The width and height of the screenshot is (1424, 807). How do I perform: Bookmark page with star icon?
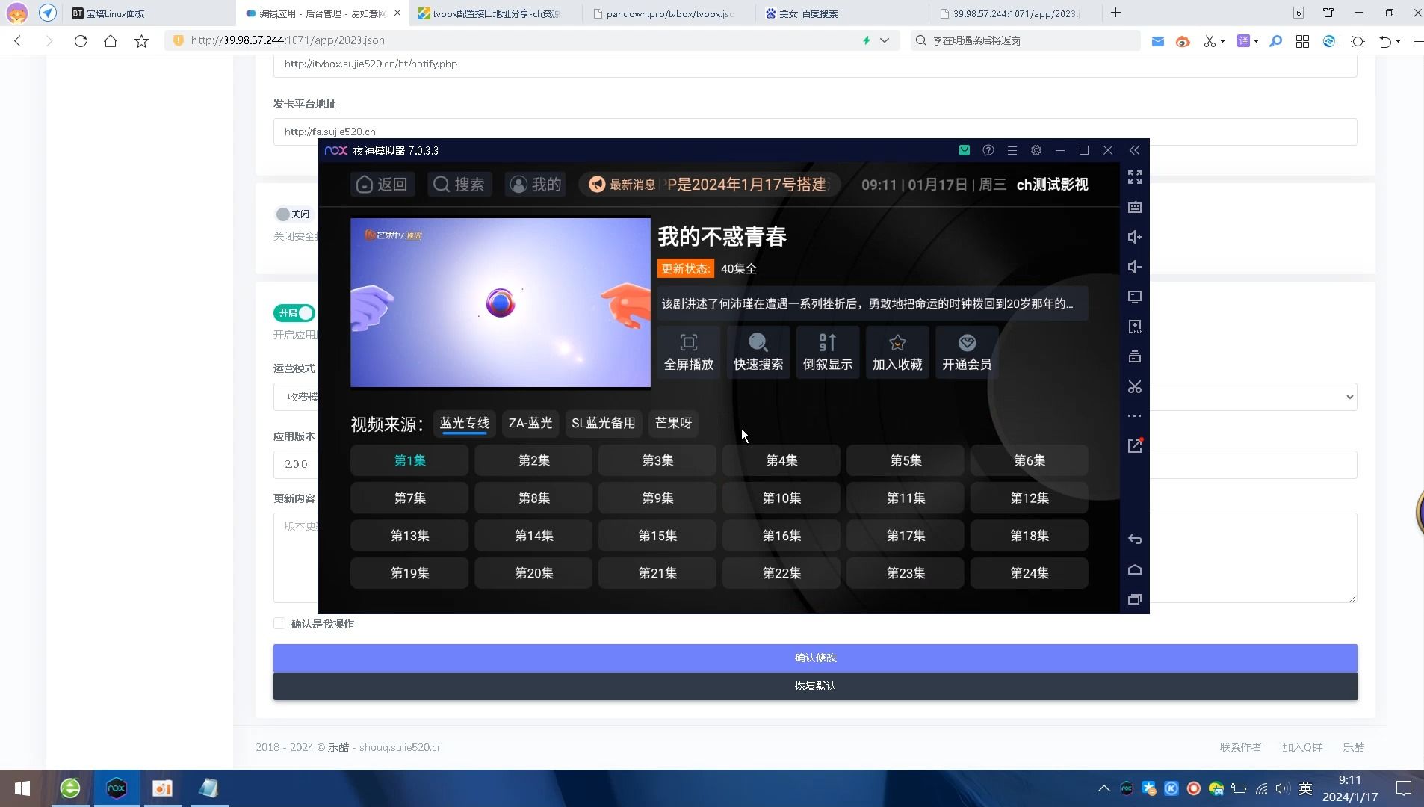(141, 40)
